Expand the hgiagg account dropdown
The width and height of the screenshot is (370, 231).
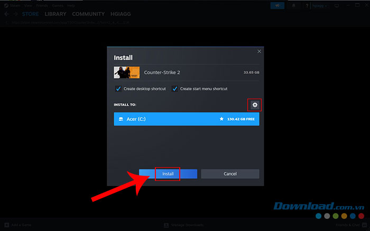(x=319, y=5)
